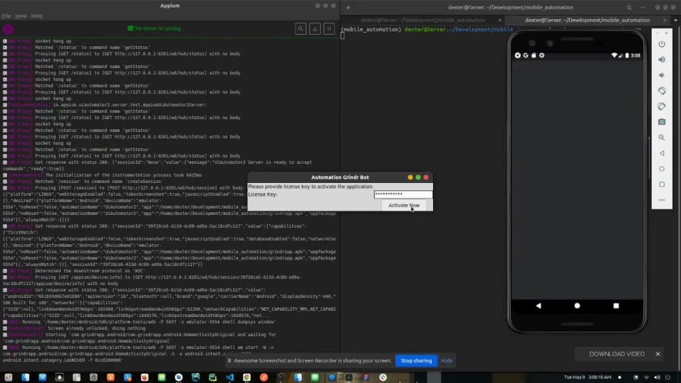Dismiss the DOWNLOAD VIDEO banner with X
681x383 pixels.
click(658, 354)
